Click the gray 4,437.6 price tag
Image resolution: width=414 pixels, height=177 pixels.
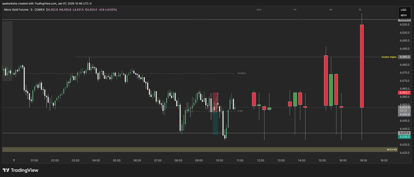click(404, 133)
